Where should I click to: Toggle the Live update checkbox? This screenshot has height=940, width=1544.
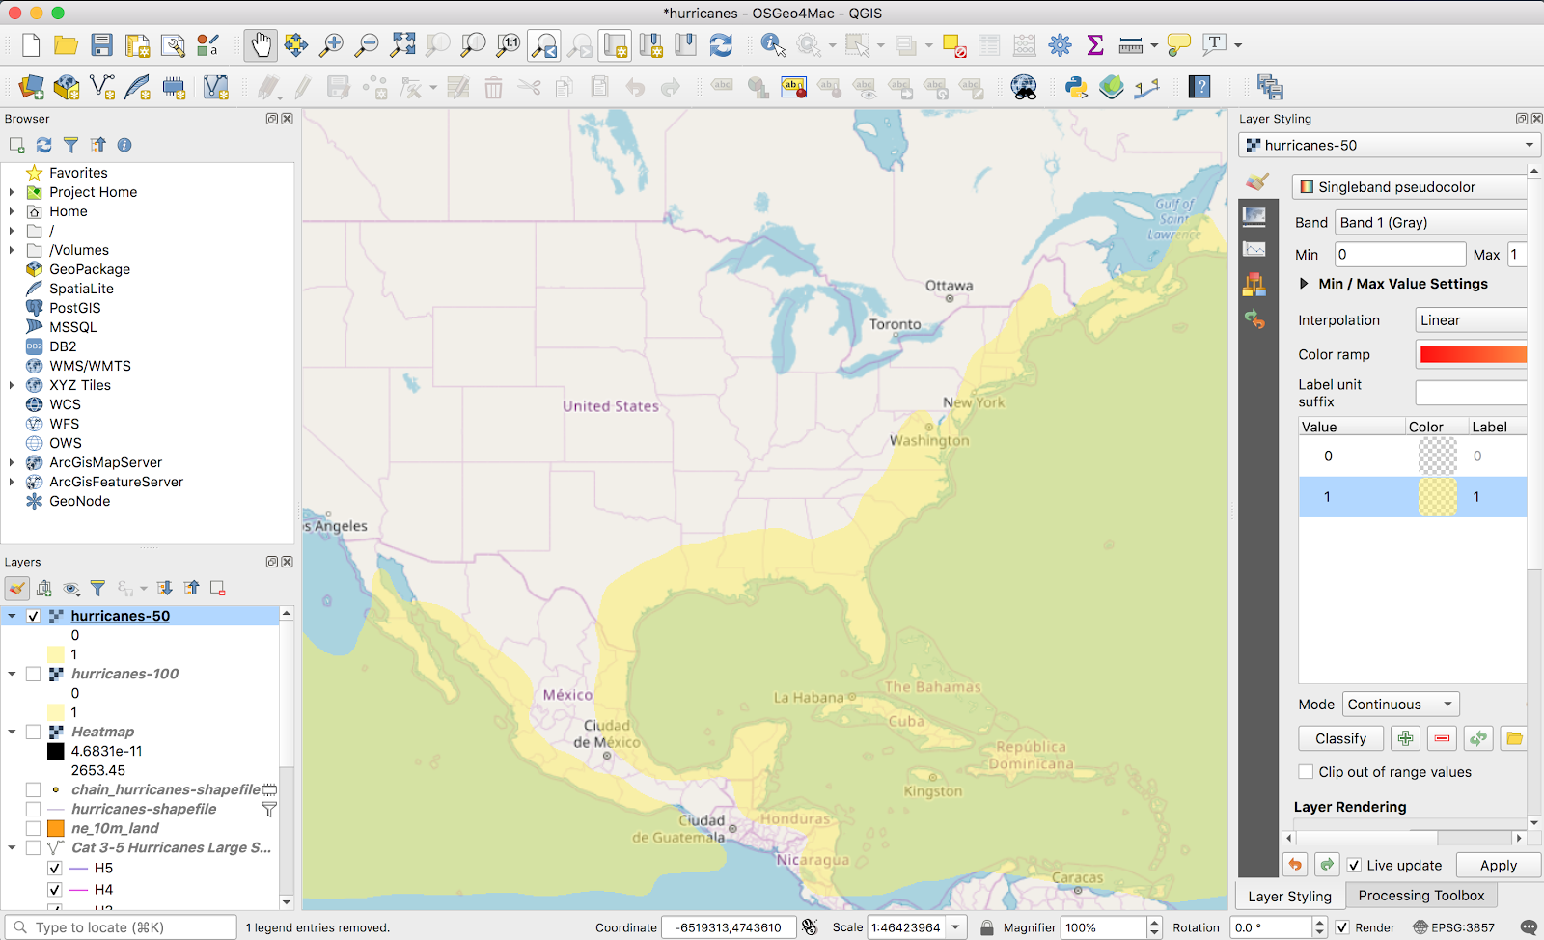1354,865
